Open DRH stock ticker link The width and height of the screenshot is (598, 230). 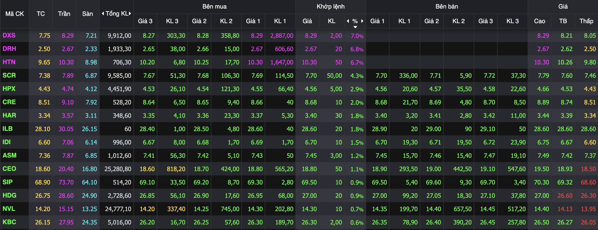click(x=9, y=49)
